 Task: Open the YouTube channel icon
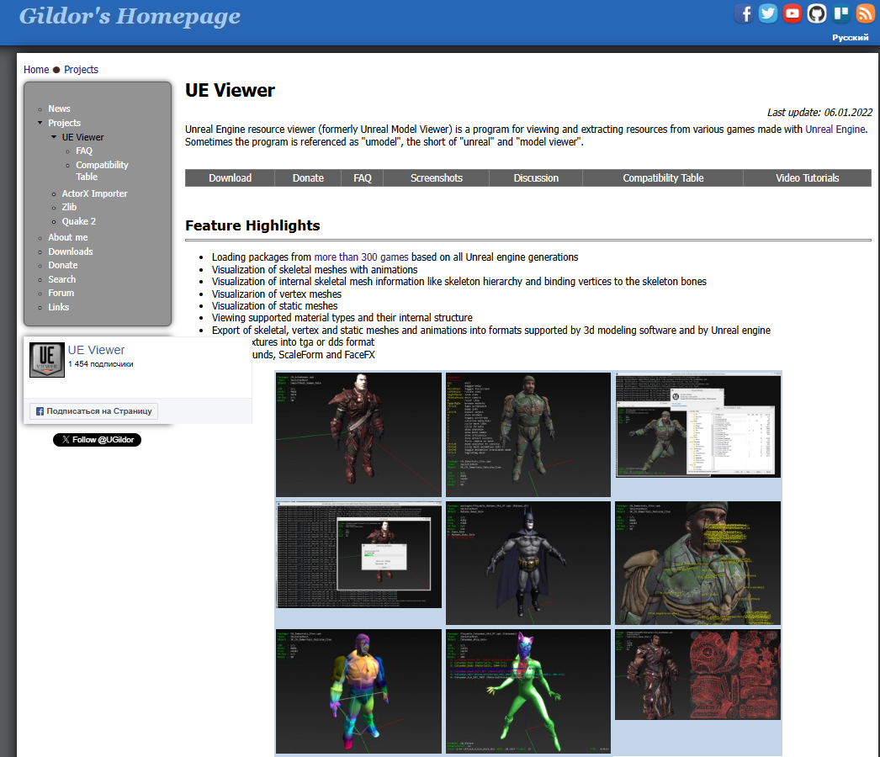pyautogui.click(x=793, y=13)
